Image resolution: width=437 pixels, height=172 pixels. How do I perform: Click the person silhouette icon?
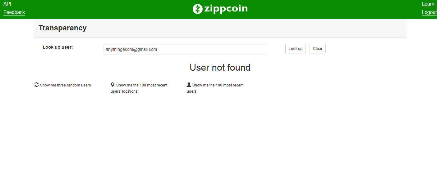(189, 85)
